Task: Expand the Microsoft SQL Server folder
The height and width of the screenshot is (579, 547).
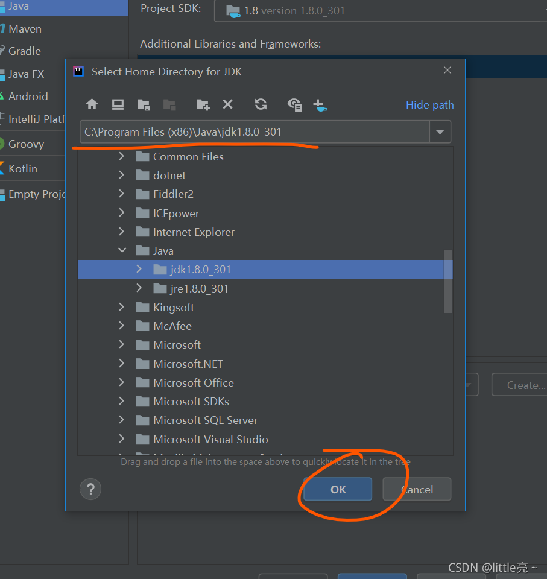Action: point(121,420)
